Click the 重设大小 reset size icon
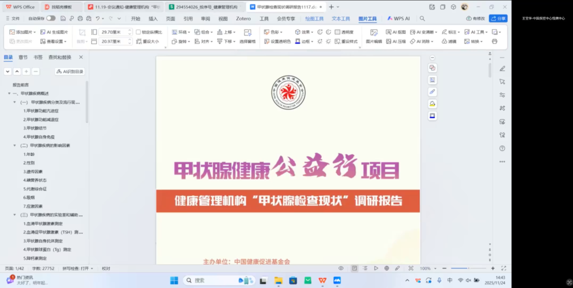The width and height of the screenshot is (573, 288). [147, 41]
